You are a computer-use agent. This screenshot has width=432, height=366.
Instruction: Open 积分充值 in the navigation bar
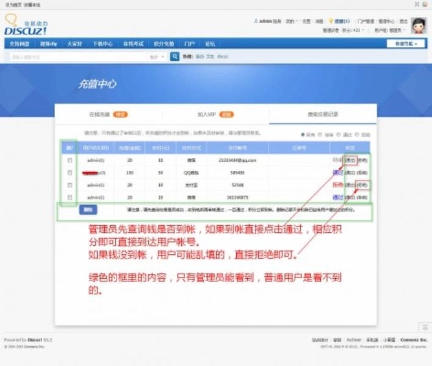(164, 44)
